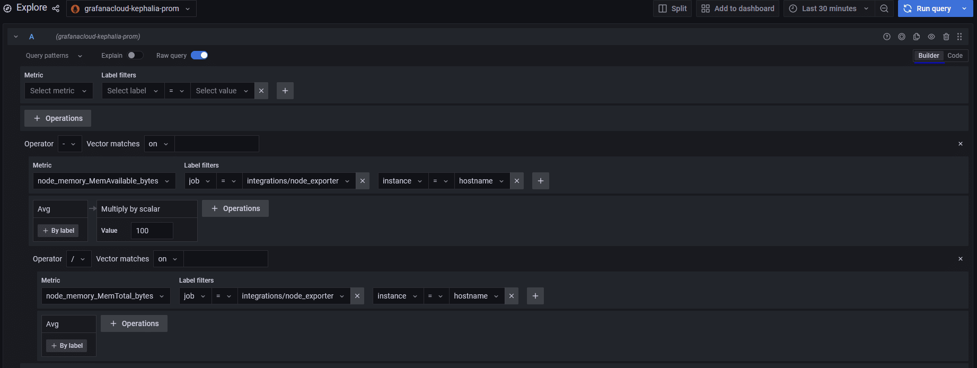Screen dimensions: 977x368
Task: Open the Query patterns dropdown
Action: 54,56
